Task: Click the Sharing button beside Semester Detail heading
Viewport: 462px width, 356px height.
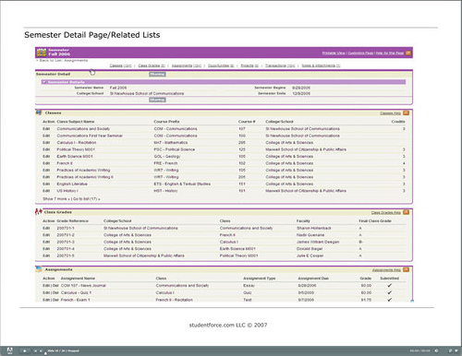Action: [x=157, y=74]
